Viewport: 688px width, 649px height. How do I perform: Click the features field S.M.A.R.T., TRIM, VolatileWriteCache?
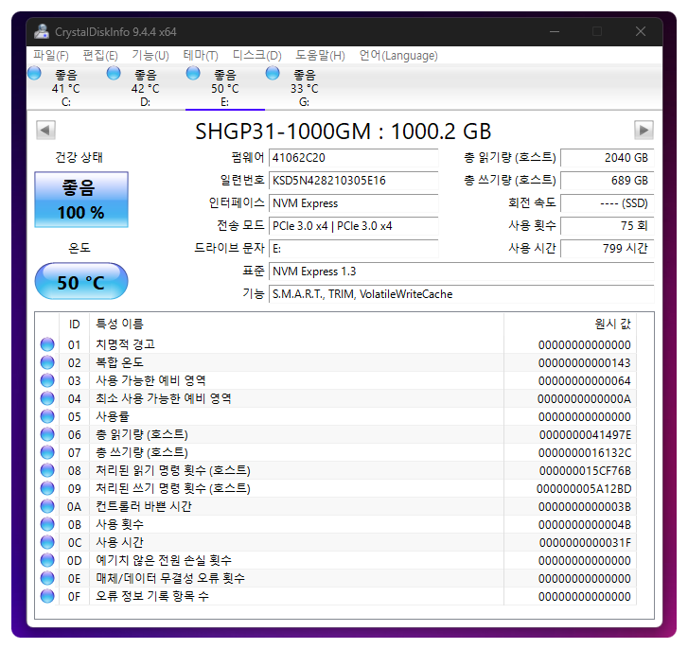point(462,294)
